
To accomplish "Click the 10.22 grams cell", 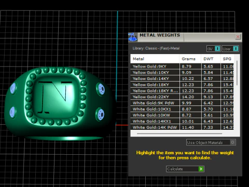I will pyautogui.click(x=190, y=78).
